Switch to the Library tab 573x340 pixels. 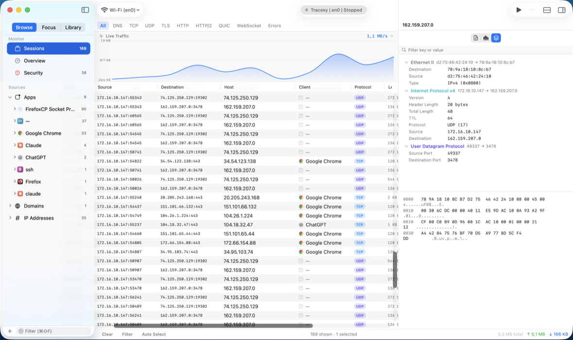coord(73,27)
